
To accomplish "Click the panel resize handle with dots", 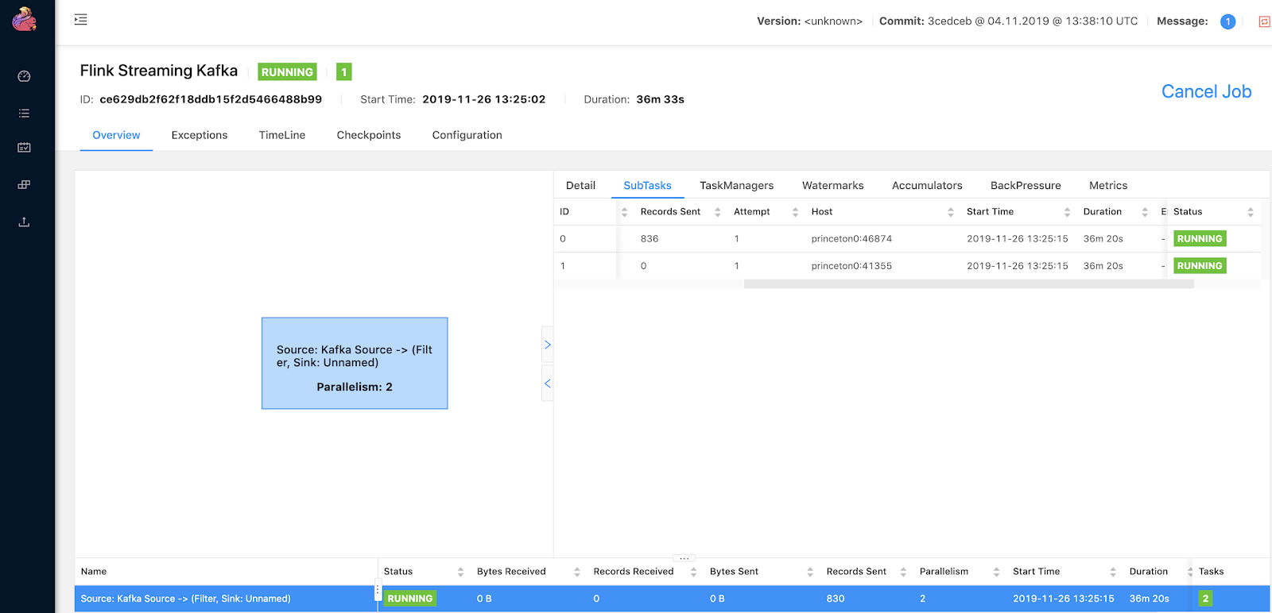I will coord(684,558).
